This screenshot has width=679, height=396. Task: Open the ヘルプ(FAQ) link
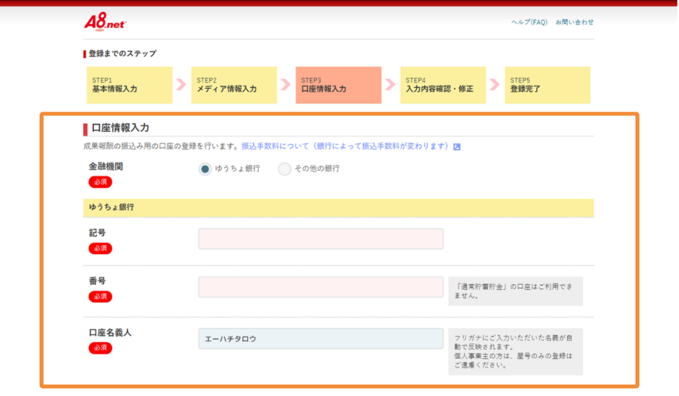click(530, 21)
